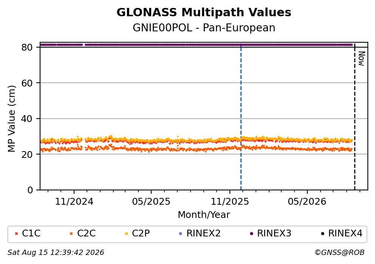Screen dimensions: 375x264
Task: Click the 11/2024 x-axis tick label
Action: coord(74,202)
